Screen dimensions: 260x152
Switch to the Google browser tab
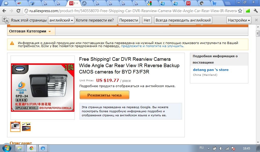pos(149,3)
